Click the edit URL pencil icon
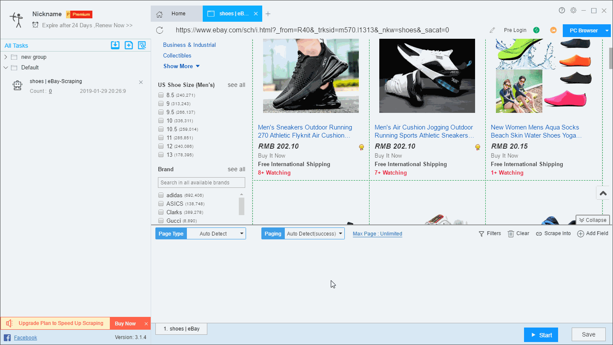The width and height of the screenshot is (613, 345). point(493,30)
